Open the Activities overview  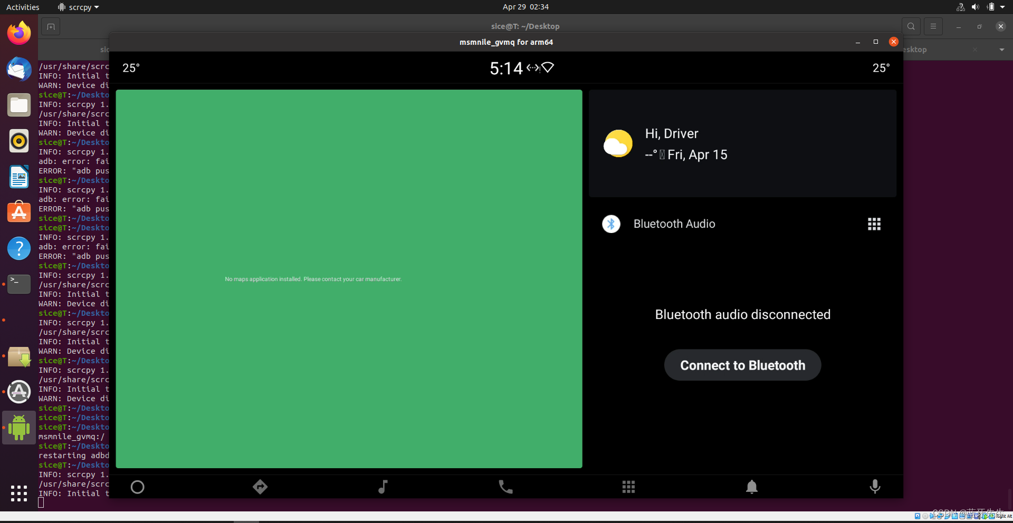[x=23, y=7]
